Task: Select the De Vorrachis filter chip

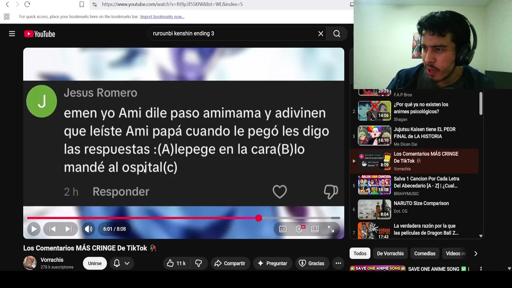Action: 390,253
